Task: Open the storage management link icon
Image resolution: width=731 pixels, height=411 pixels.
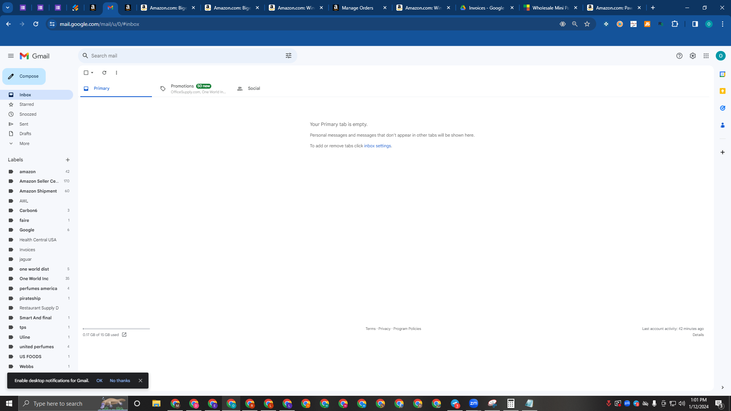Action: coord(124,335)
